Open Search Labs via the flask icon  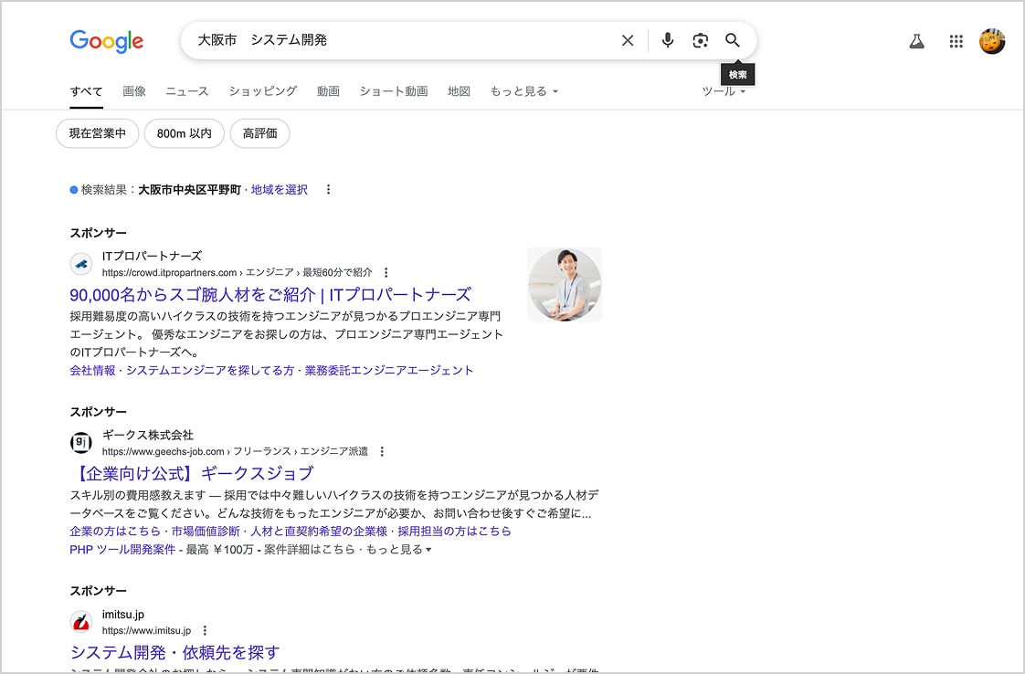pos(916,40)
